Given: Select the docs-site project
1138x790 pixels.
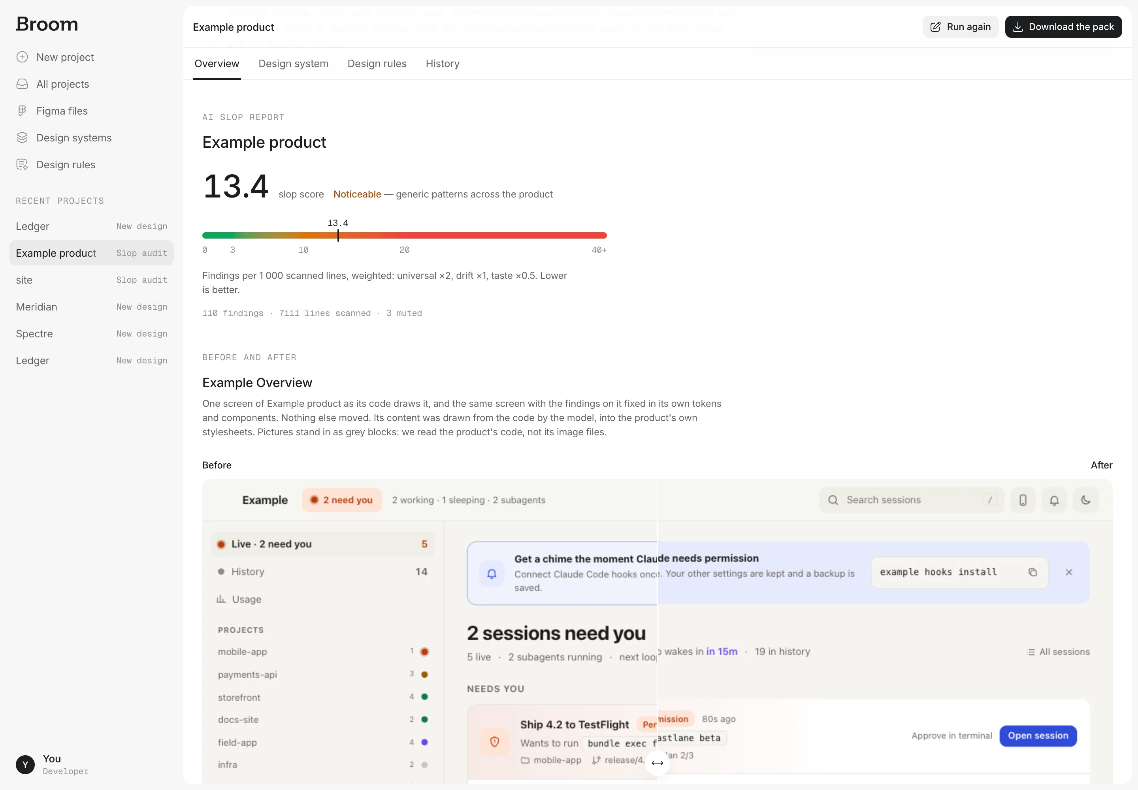Looking at the screenshot, I should click(x=322, y=719).
